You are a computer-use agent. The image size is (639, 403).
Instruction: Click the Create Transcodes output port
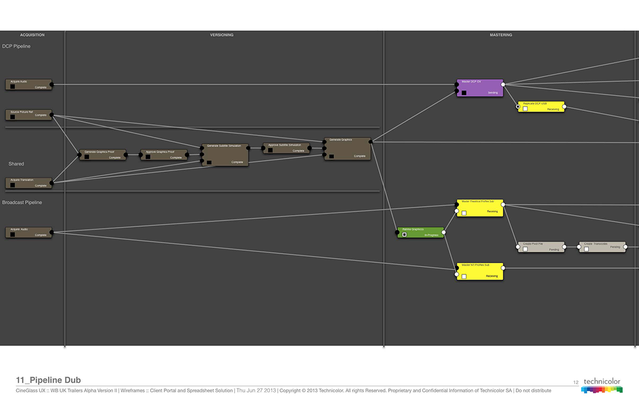pos(625,246)
